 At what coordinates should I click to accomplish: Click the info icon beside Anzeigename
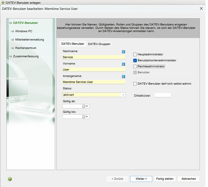click(123, 77)
